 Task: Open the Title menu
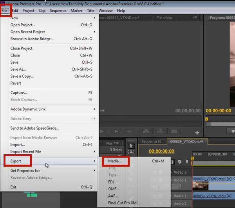[90, 11]
